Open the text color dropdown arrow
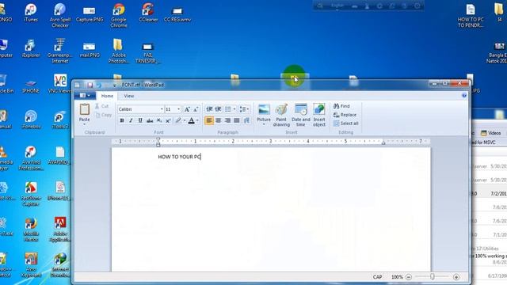This screenshot has width=507, height=285. coord(197,120)
